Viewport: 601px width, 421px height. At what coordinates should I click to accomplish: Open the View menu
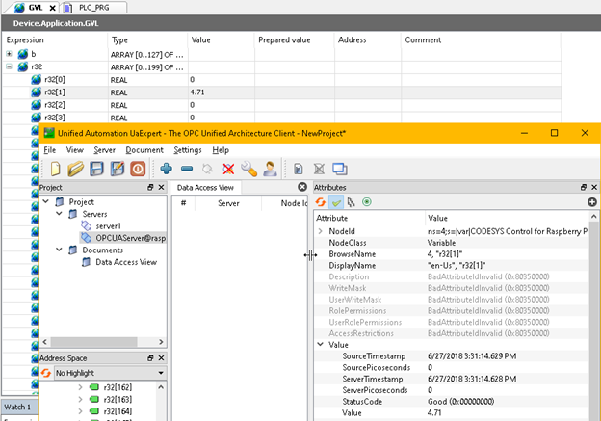click(75, 150)
